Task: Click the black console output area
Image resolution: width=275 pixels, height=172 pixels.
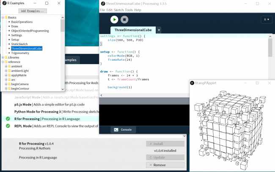Action: [144, 115]
